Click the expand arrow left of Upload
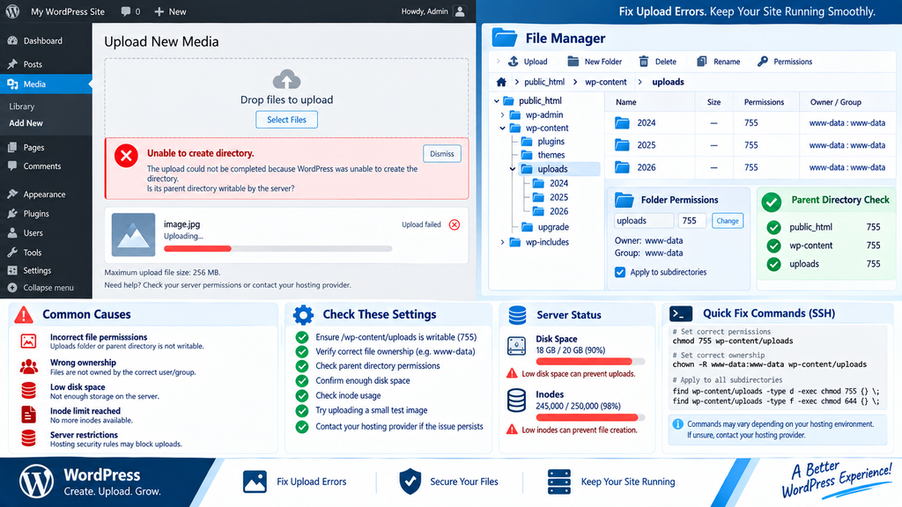Viewport: 902px width, 507px height. pyautogui.click(x=499, y=62)
